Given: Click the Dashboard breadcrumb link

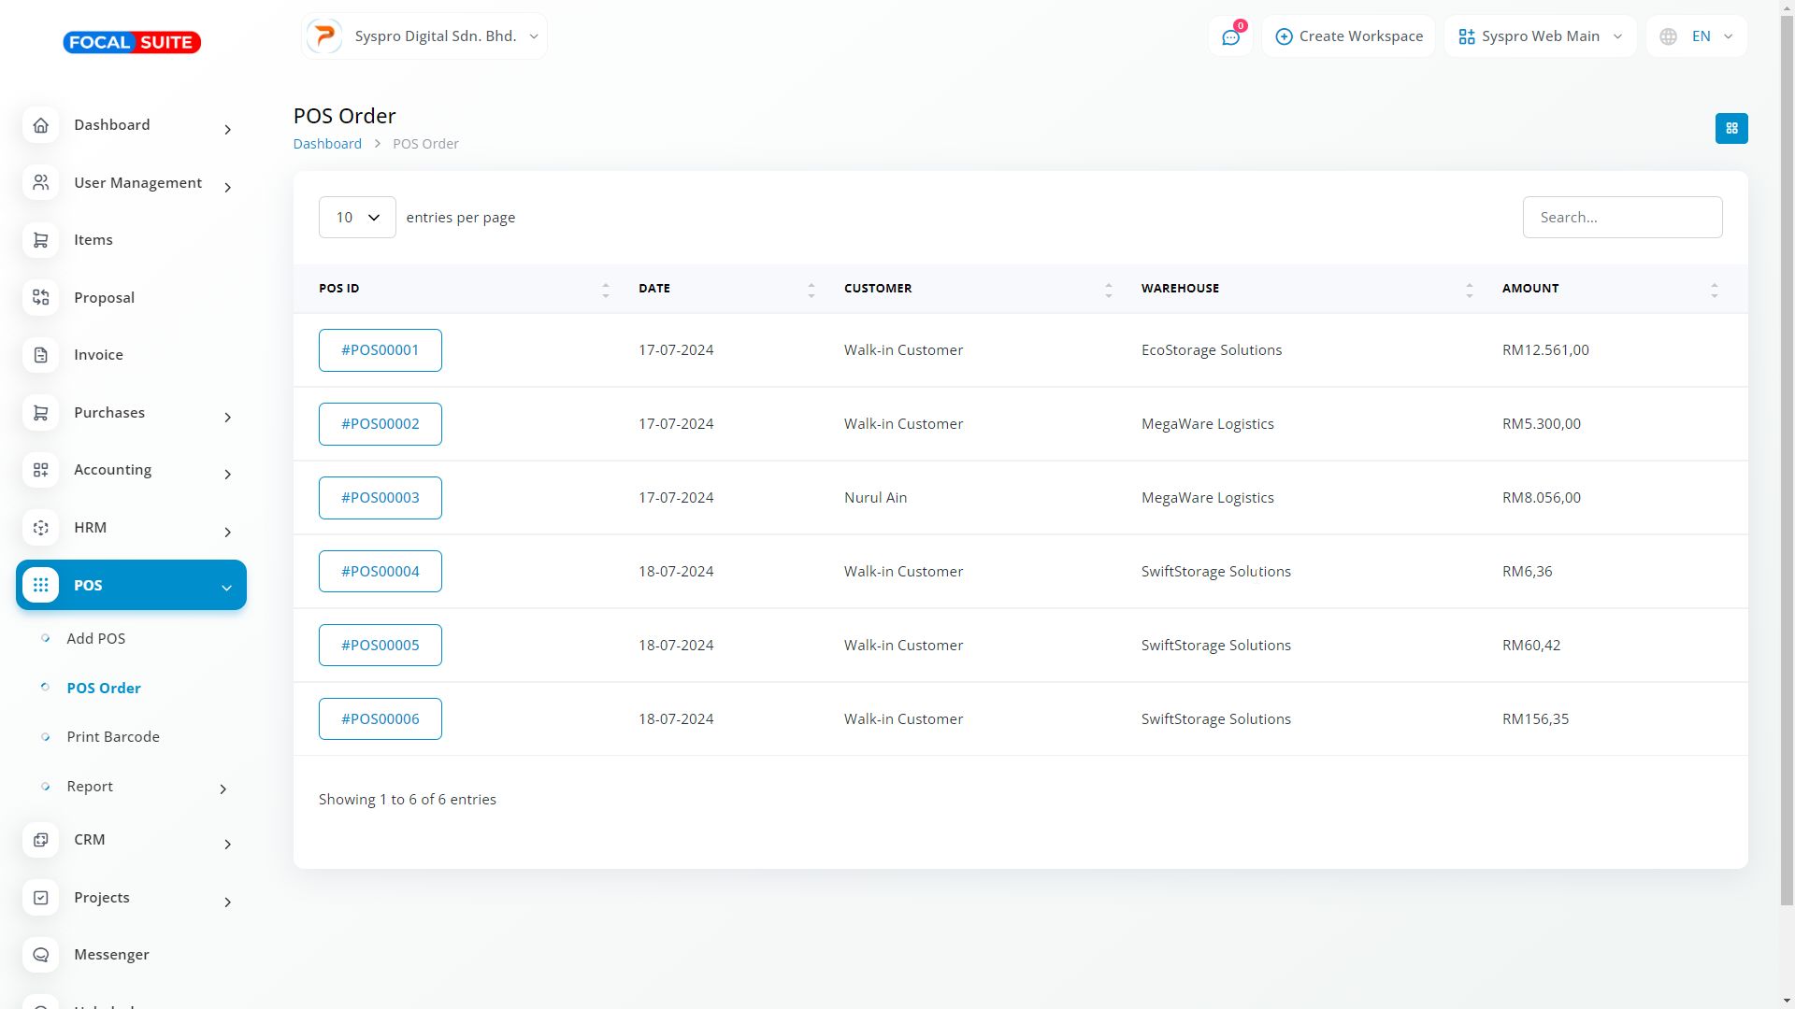Looking at the screenshot, I should point(327,144).
